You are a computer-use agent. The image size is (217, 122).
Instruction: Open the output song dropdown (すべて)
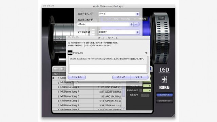coord(119,14)
